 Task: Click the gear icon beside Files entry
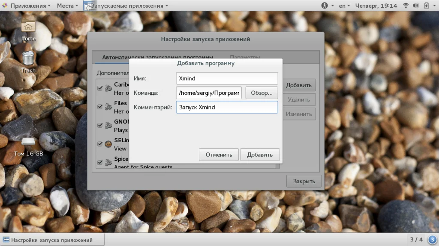click(x=108, y=107)
